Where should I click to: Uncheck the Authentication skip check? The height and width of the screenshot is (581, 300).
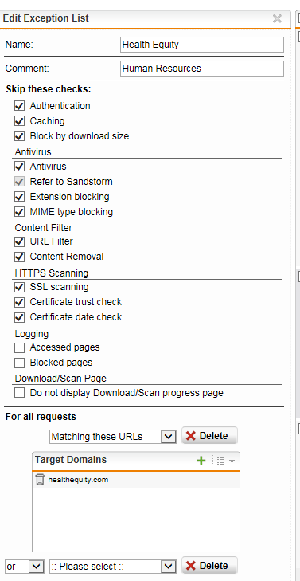pyautogui.click(x=20, y=106)
